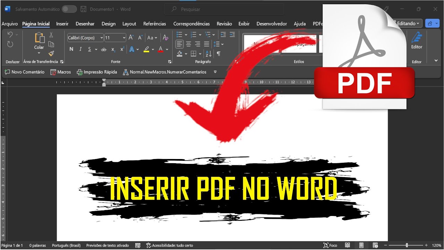The height and width of the screenshot is (250, 444).
Task: Click the Decrease Indent icon
Action: pos(223,35)
